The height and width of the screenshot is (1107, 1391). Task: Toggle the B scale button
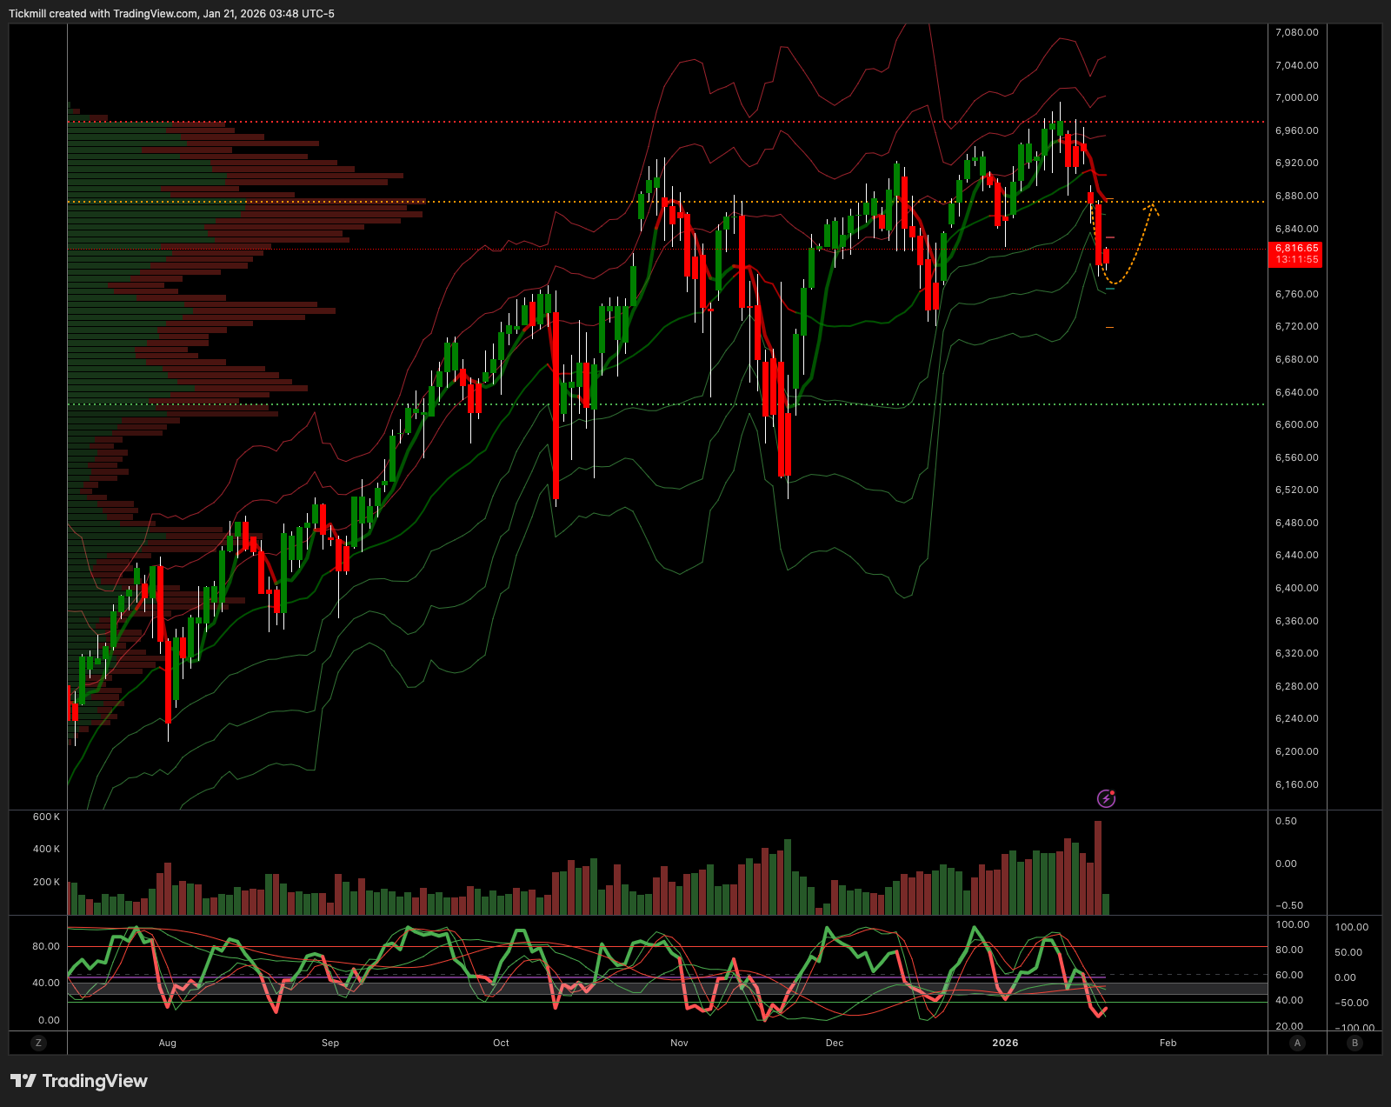click(1354, 1043)
